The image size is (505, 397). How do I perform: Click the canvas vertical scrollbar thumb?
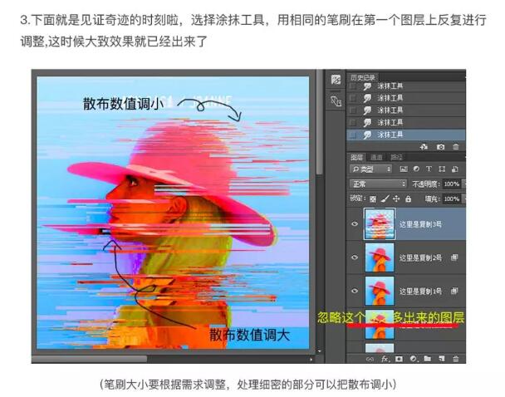click(x=319, y=122)
